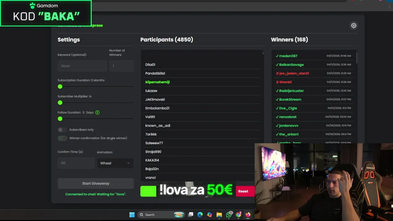
Task: Open WhatsApp from the taskbar
Action: [x=229, y=215]
